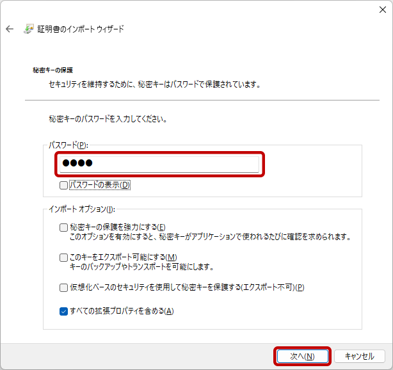
Task: Click the back arrow in the wizard header
Action: 10,29
